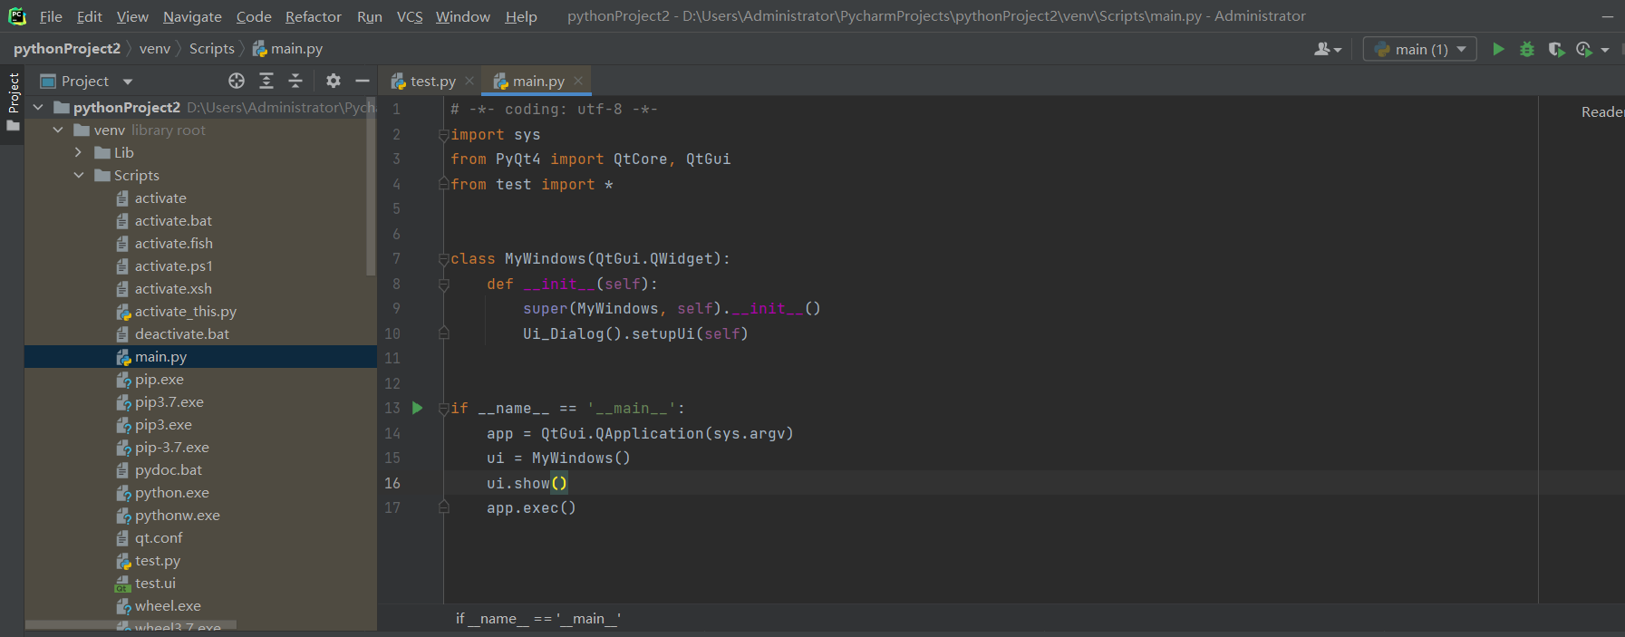Click the Project tree vertical scrollbar
Screen dimensions: 1625x637
[371, 186]
